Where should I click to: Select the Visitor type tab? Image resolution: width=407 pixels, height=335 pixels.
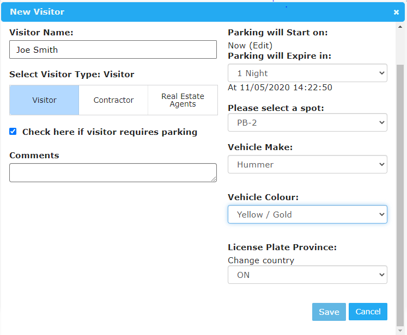pyautogui.click(x=44, y=100)
